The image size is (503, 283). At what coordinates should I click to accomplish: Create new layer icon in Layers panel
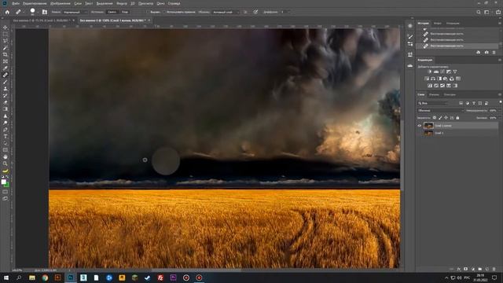(x=487, y=269)
